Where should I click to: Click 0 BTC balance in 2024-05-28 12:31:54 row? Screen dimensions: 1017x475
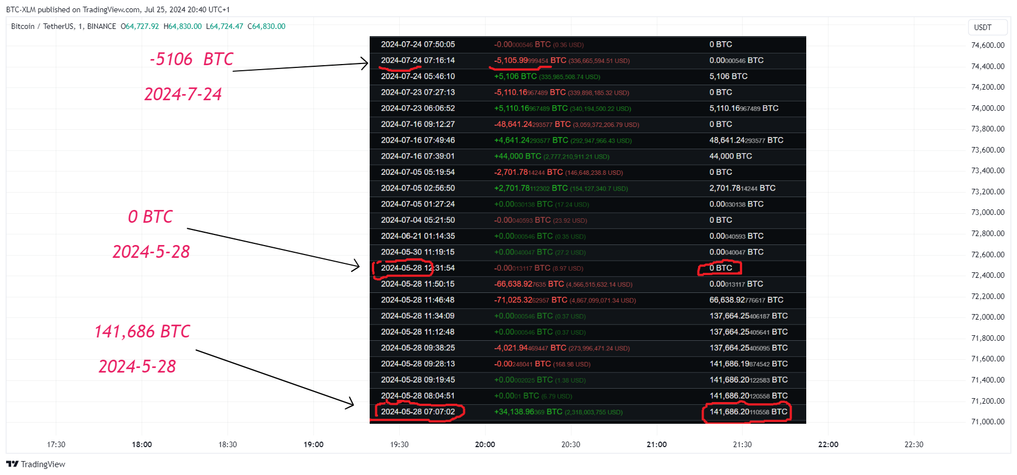(721, 268)
